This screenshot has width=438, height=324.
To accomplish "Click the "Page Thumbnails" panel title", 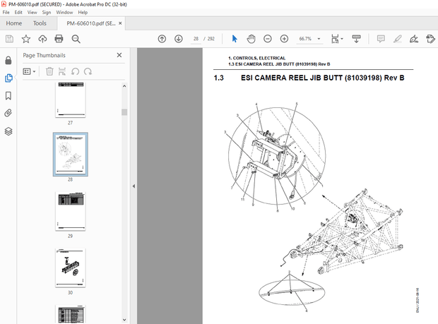I will point(44,55).
